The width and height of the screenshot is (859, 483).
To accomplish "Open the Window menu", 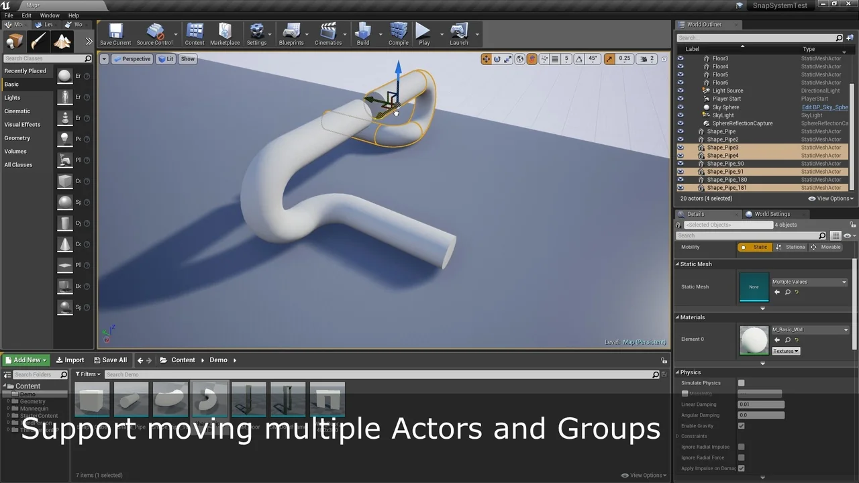I will click(50, 15).
